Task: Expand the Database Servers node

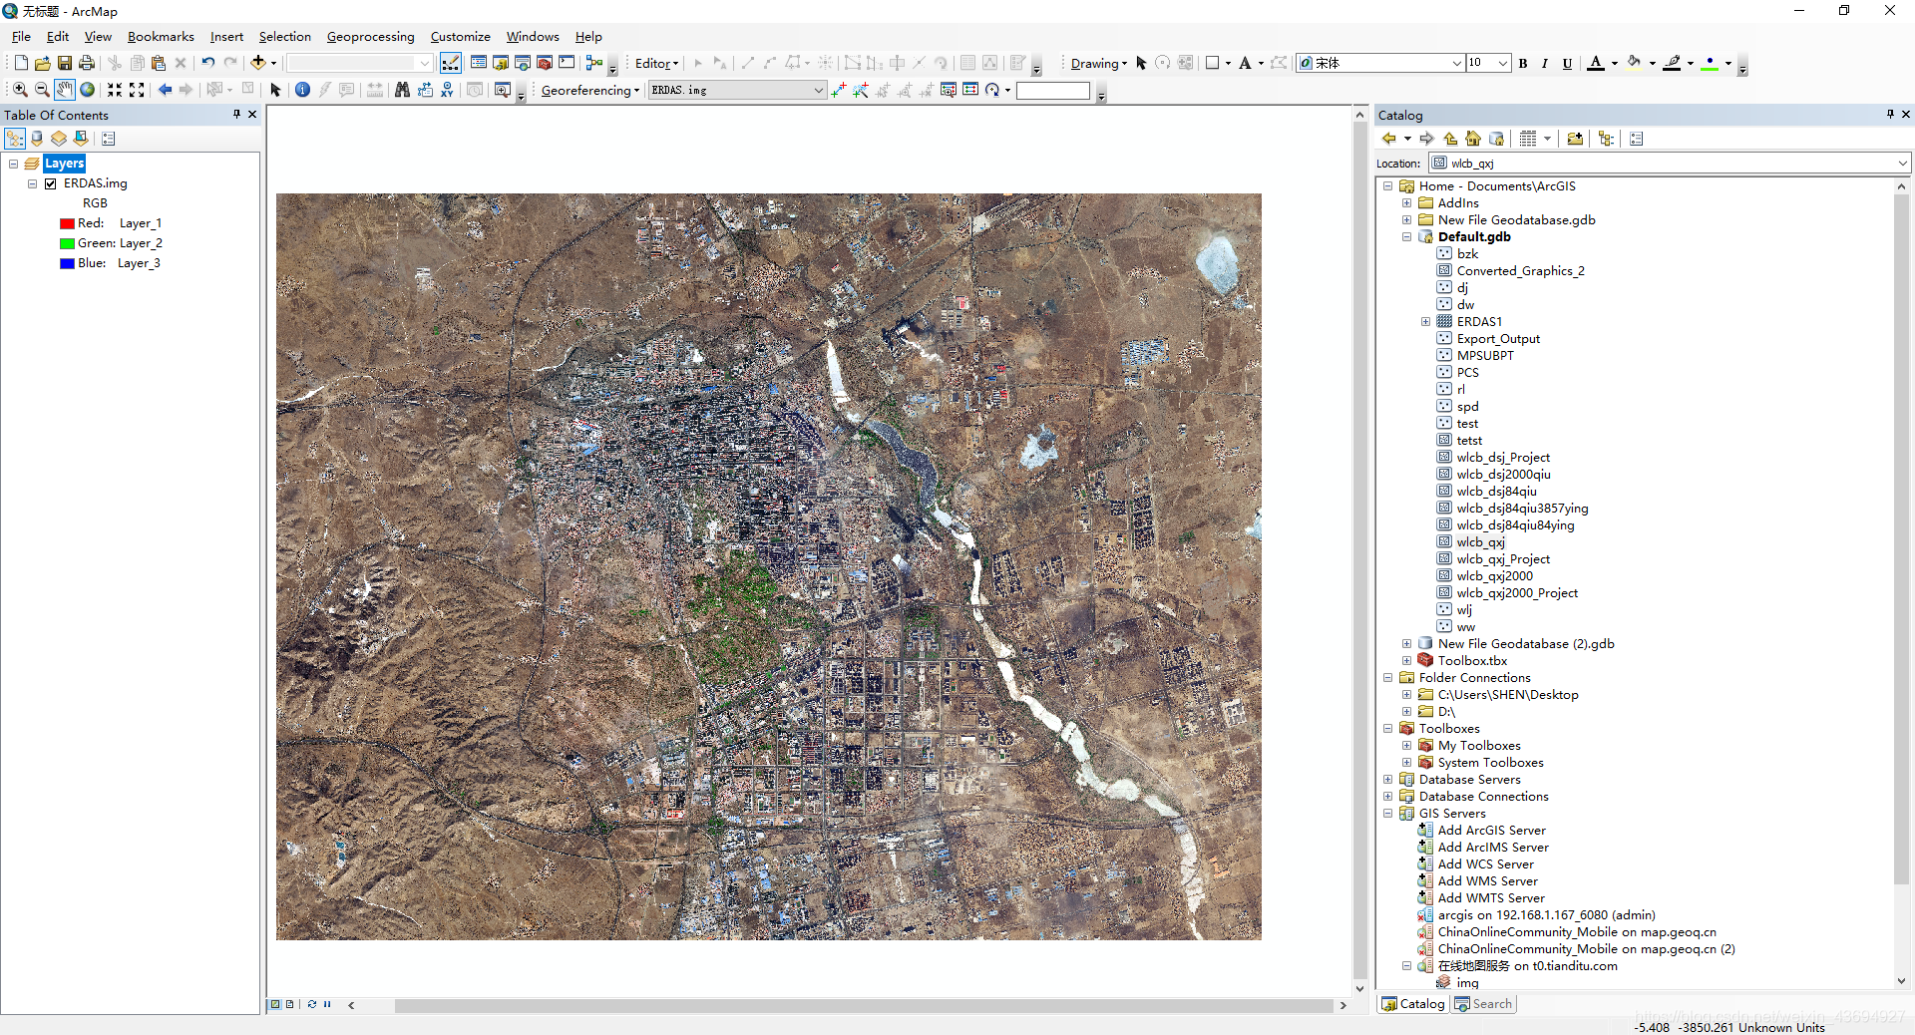Action: click(1387, 780)
